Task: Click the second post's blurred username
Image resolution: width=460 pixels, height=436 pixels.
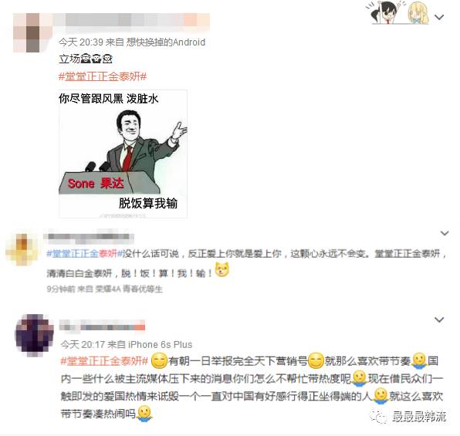Action: coord(90,237)
